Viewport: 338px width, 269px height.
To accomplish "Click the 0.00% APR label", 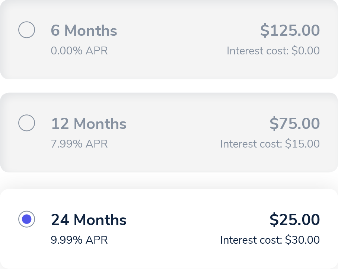I will pos(79,51).
